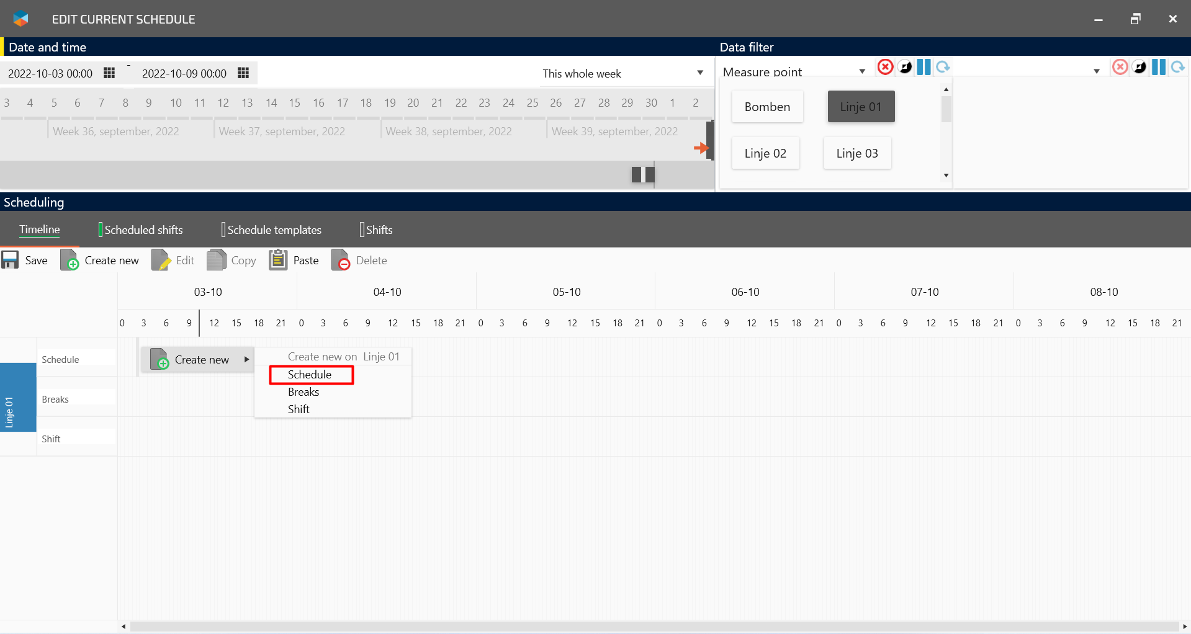Open calendar picker for end date
The image size is (1191, 634).
pos(243,73)
